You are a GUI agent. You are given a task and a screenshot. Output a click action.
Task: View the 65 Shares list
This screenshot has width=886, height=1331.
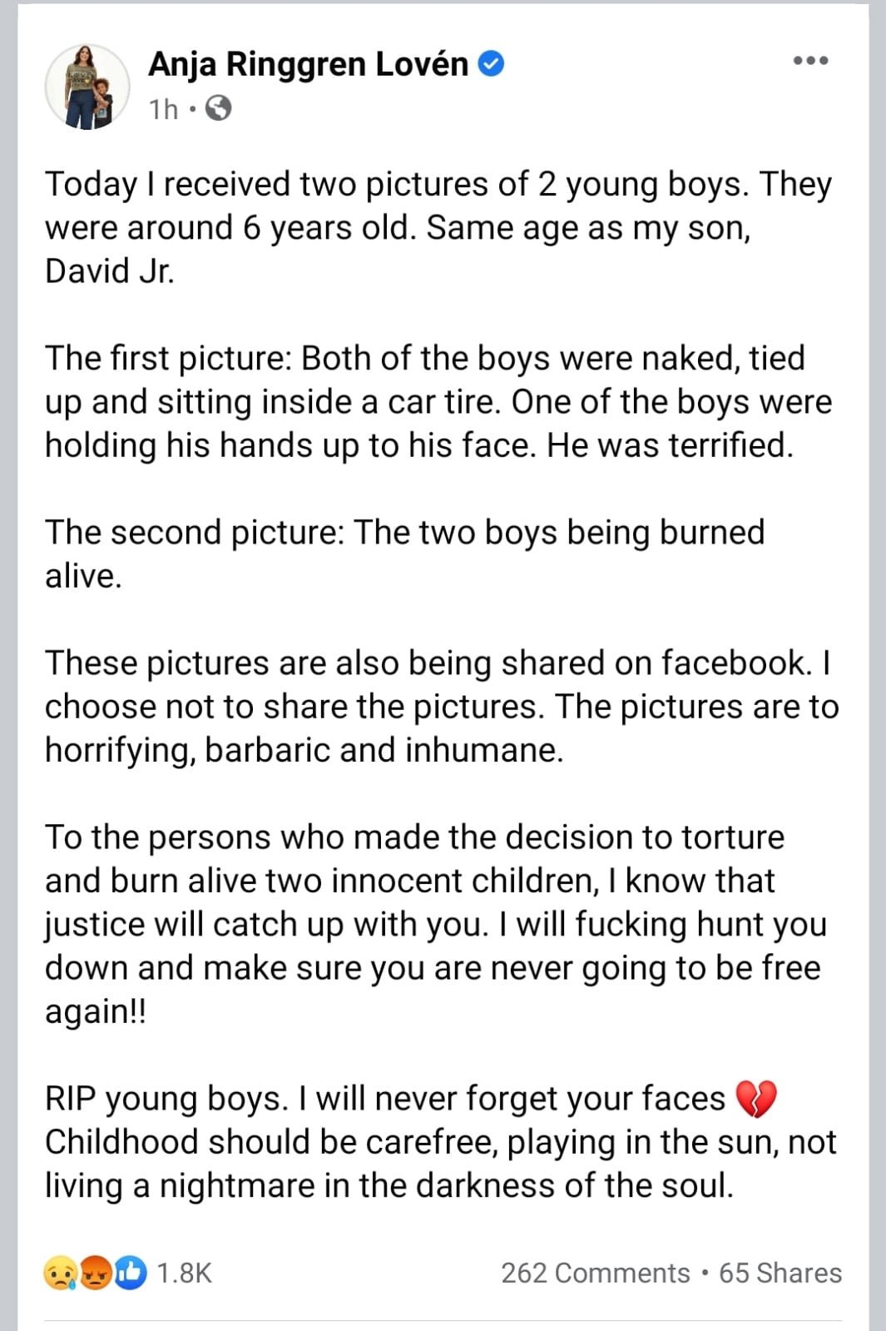(780, 1273)
